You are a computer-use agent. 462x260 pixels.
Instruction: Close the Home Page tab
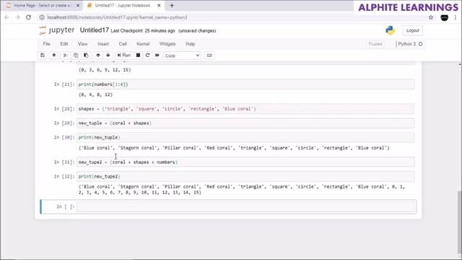(78, 6)
